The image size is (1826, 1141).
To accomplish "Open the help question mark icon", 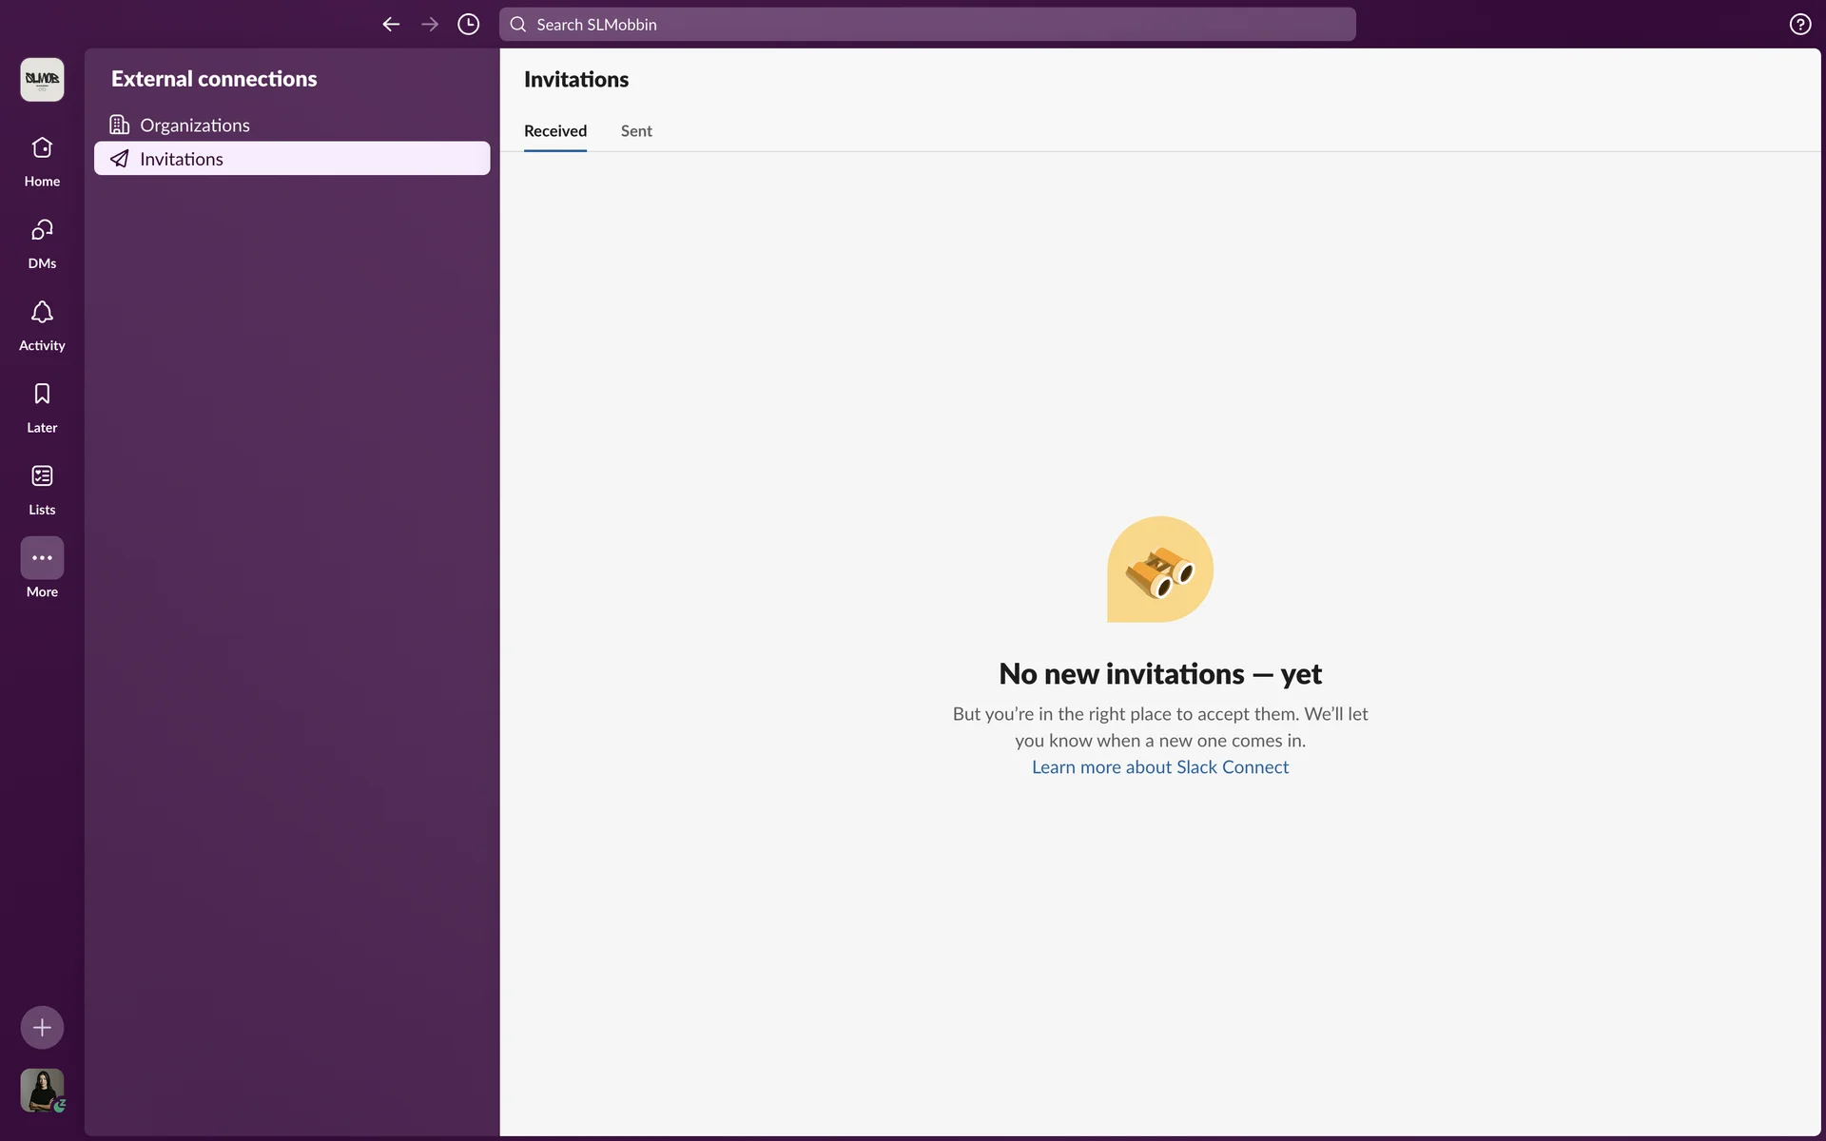I will pyautogui.click(x=1799, y=25).
